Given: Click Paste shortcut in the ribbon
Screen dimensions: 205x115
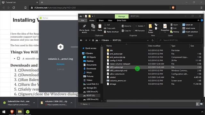Looking at the screenshot, I should point(111,32).
